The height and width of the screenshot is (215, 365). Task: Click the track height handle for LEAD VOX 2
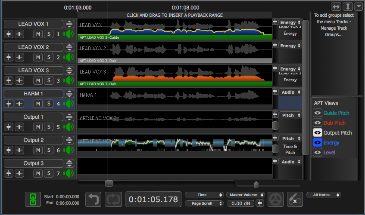click(x=69, y=47)
